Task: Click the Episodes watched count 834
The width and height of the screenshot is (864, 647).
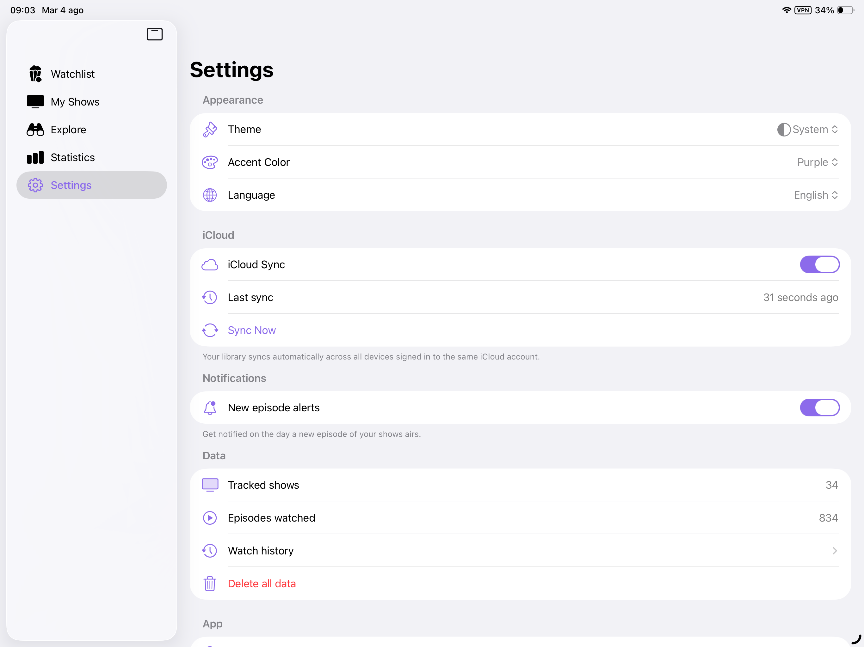Action: pos(828,518)
